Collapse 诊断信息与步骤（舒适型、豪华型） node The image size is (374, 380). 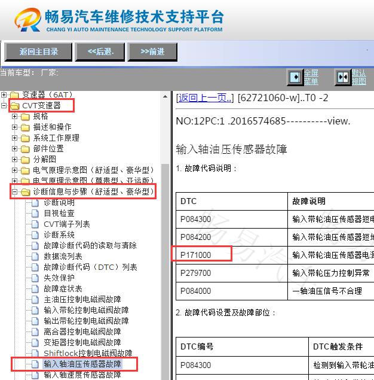point(14,191)
